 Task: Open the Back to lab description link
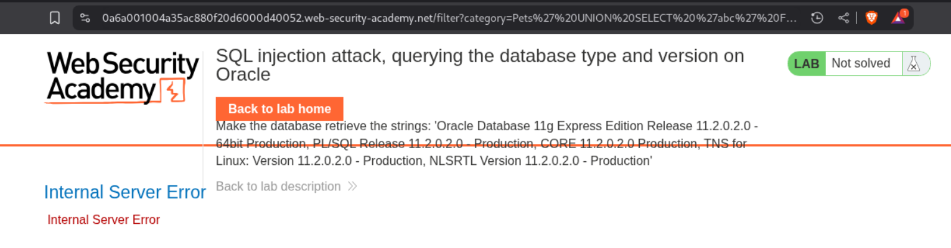click(x=278, y=187)
